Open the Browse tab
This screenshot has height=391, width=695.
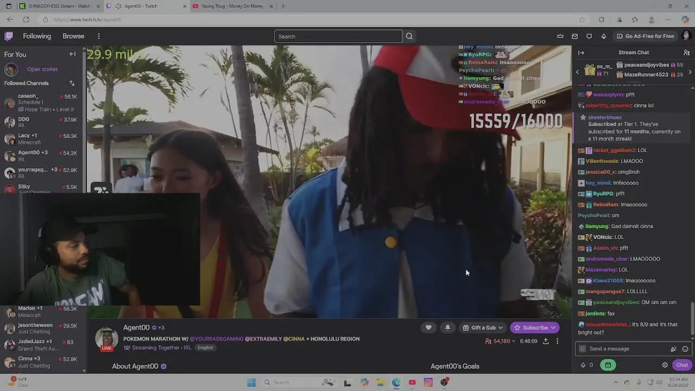coord(73,36)
